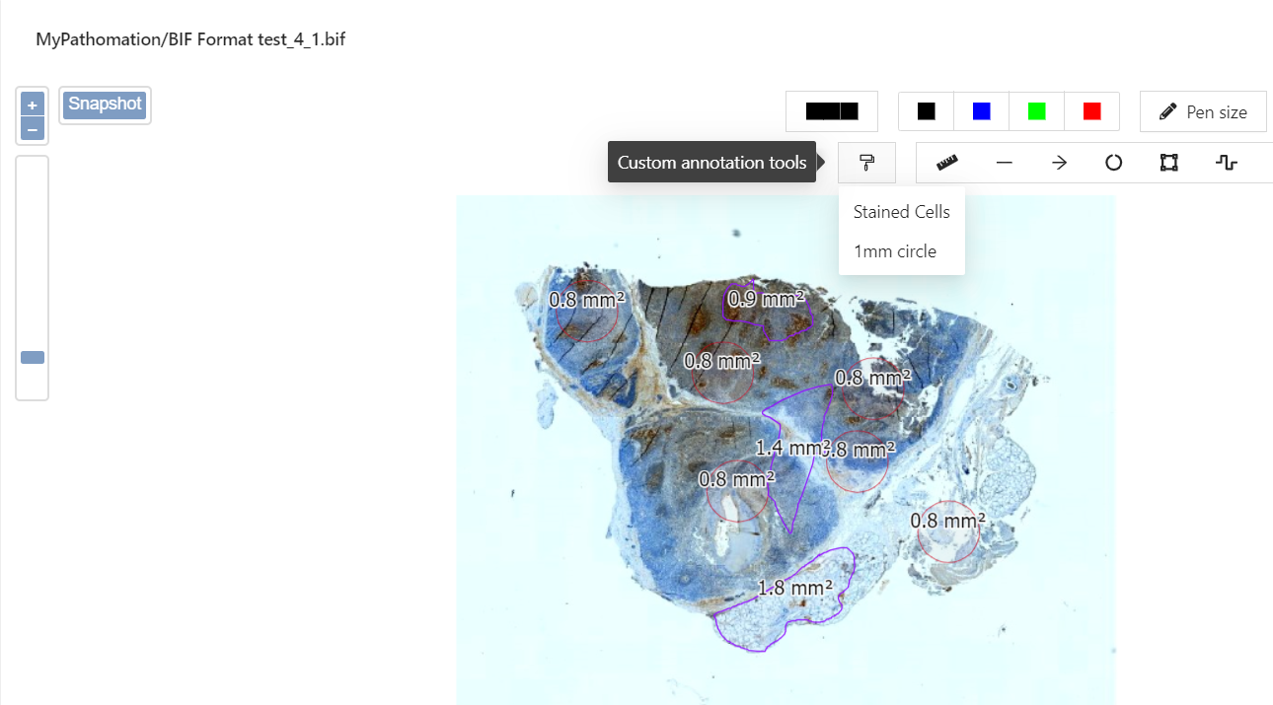Zoom out with the minus button
This screenshot has width=1273, height=705.
pos(33,129)
